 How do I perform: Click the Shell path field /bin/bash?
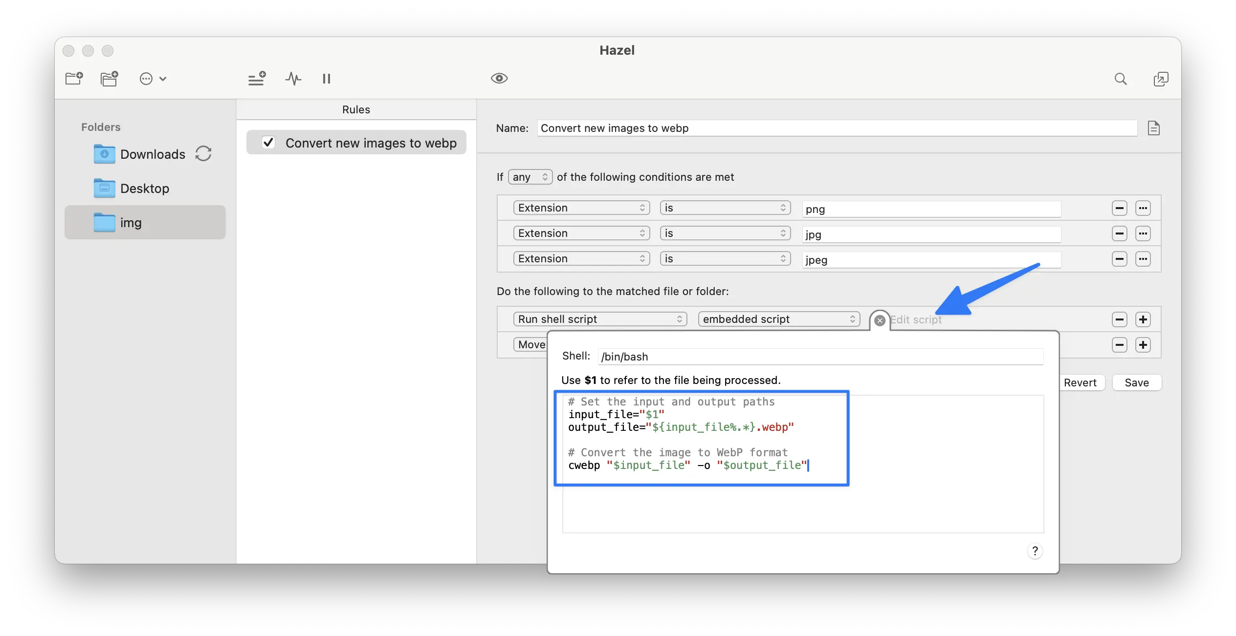coord(820,357)
